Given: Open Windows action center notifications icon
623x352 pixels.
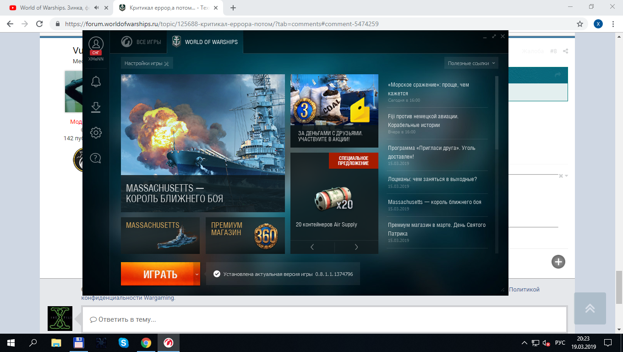Looking at the screenshot, I should [x=608, y=343].
